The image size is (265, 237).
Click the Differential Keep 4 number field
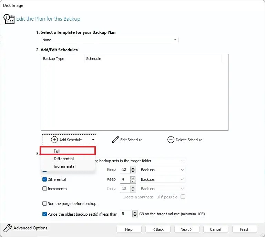click(125, 179)
